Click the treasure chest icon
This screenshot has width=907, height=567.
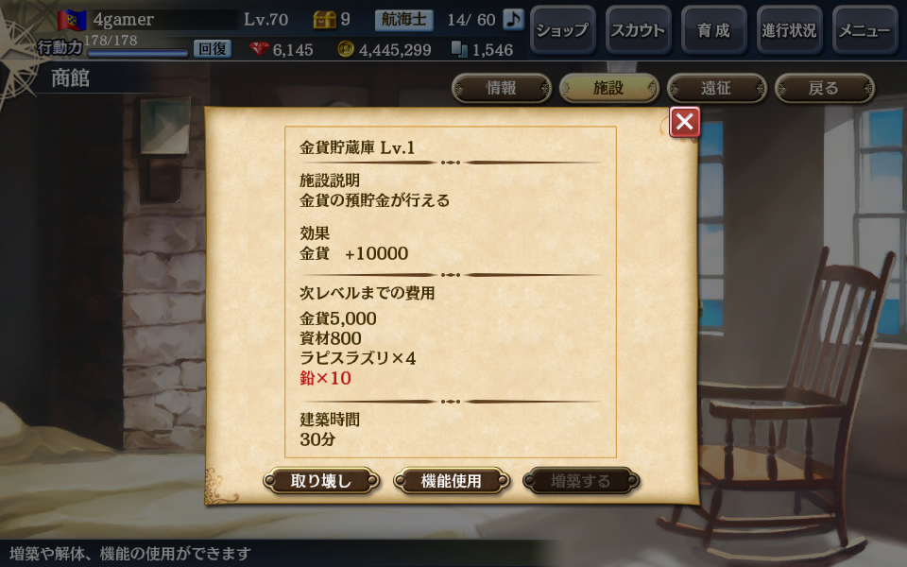click(x=324, y=20)
